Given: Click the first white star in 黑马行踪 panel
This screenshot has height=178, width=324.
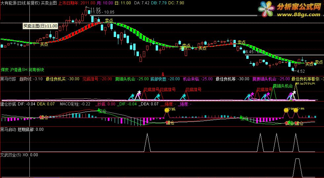Looking at the screenshot, I should pyautogui.click(x=139, y=92).
